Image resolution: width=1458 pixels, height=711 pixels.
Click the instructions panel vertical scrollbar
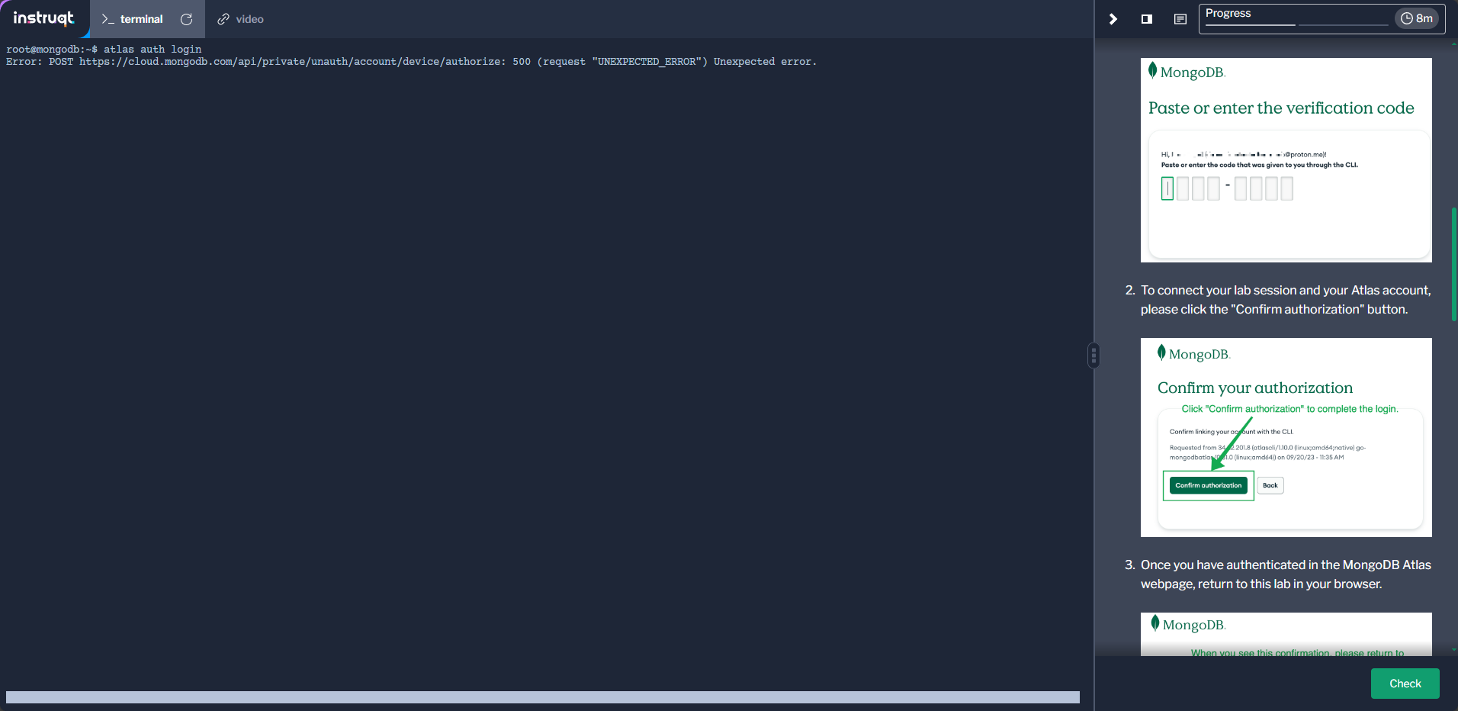click(1454, 264)
